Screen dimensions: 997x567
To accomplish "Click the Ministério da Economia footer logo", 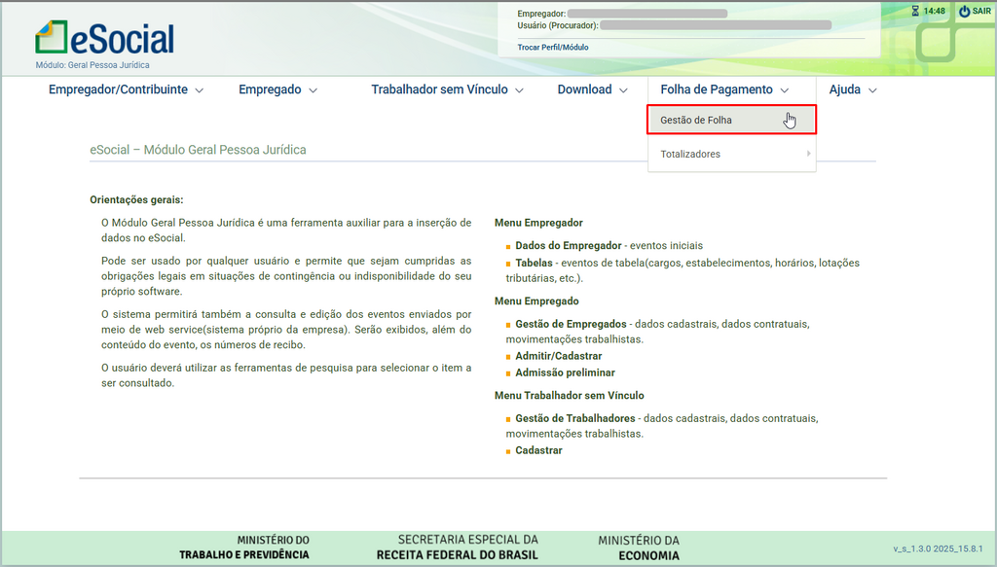I will click(x=638, y=548).
